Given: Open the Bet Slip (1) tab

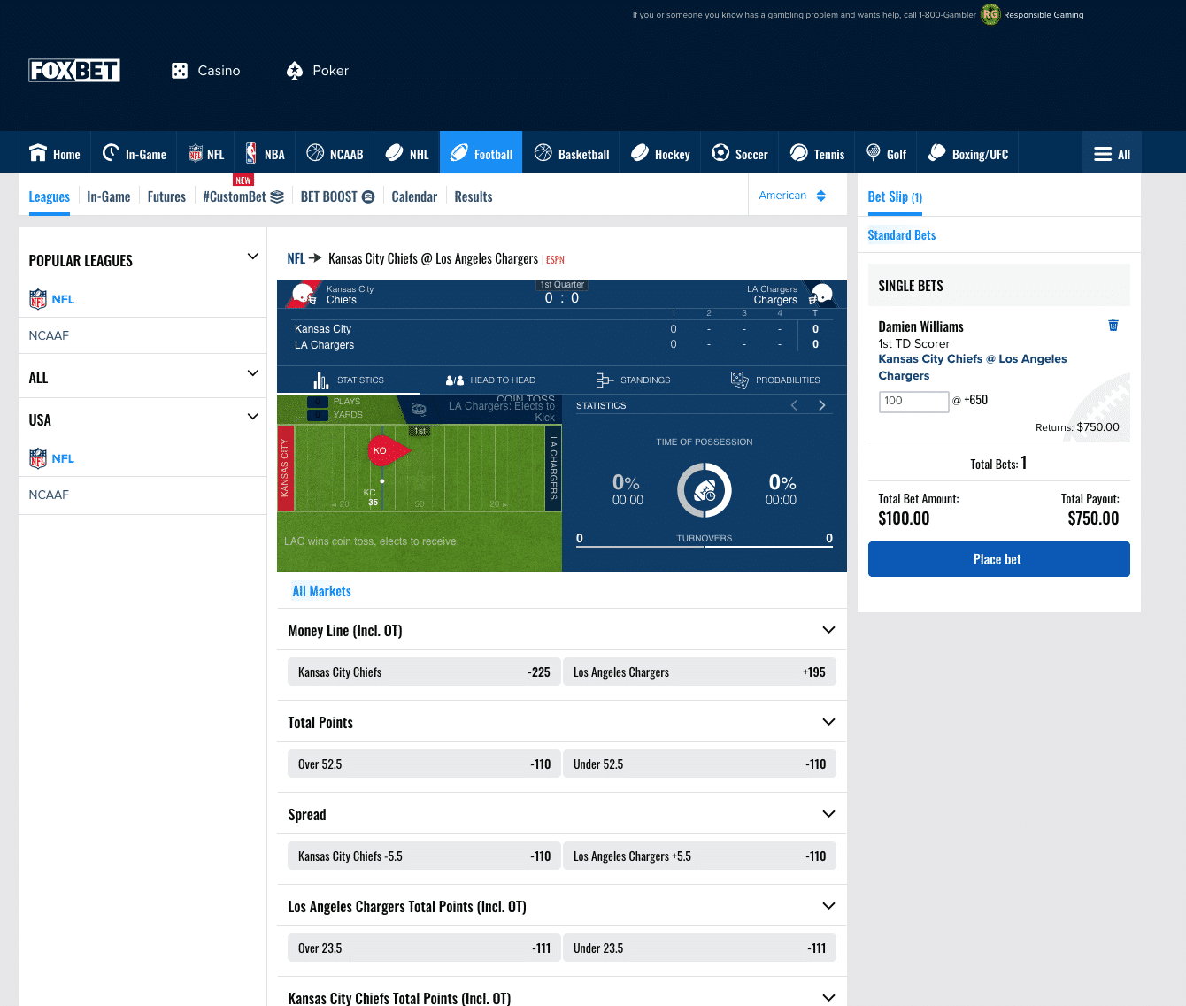Looking at the screenshot, I should [x=895, y=196].
